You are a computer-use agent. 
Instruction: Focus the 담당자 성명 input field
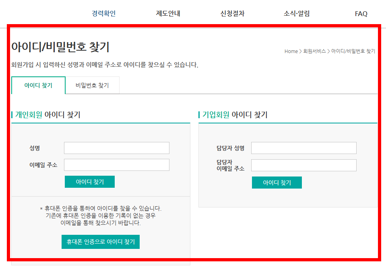(x=303, y=148)
